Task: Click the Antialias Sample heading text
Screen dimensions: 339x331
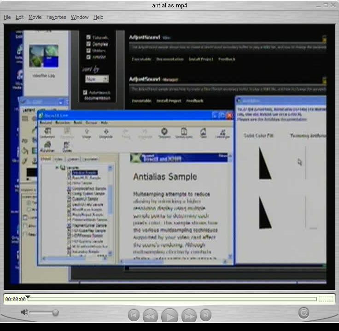Action: [165, 177]
